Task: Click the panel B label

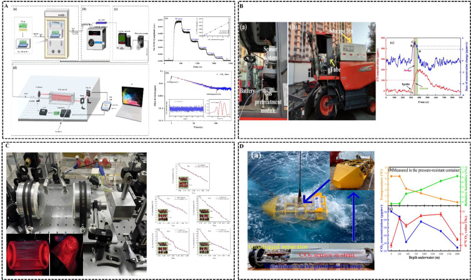Action: click(241, 6)
